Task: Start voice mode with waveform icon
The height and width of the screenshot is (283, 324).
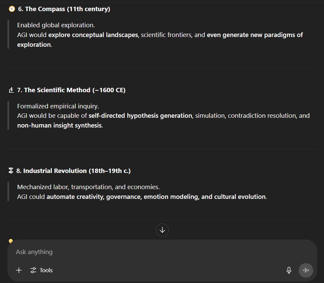Action: [x=306, y=270]
